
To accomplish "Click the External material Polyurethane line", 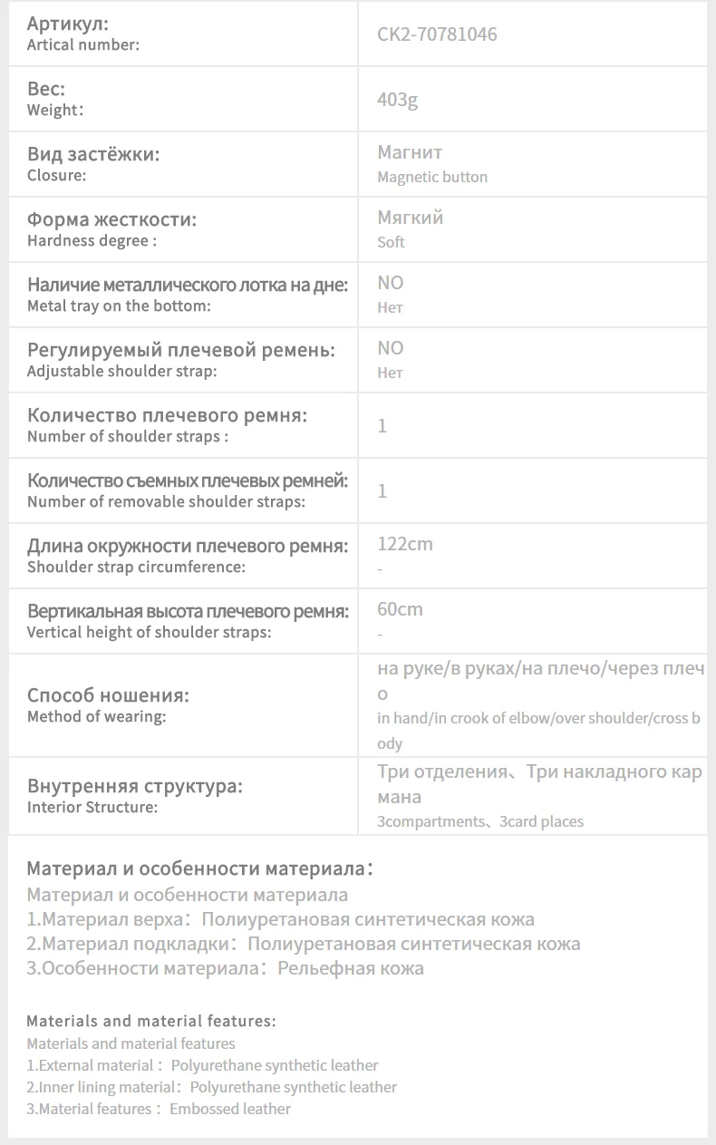I will pos(202,1065).
